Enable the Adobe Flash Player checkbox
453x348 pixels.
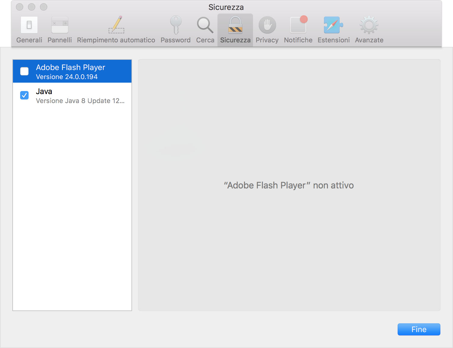24,71
